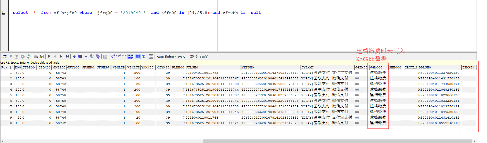The image size is (487, 143).
Task: Click the Auto-Refresh every label
Action: coord(171,56)
